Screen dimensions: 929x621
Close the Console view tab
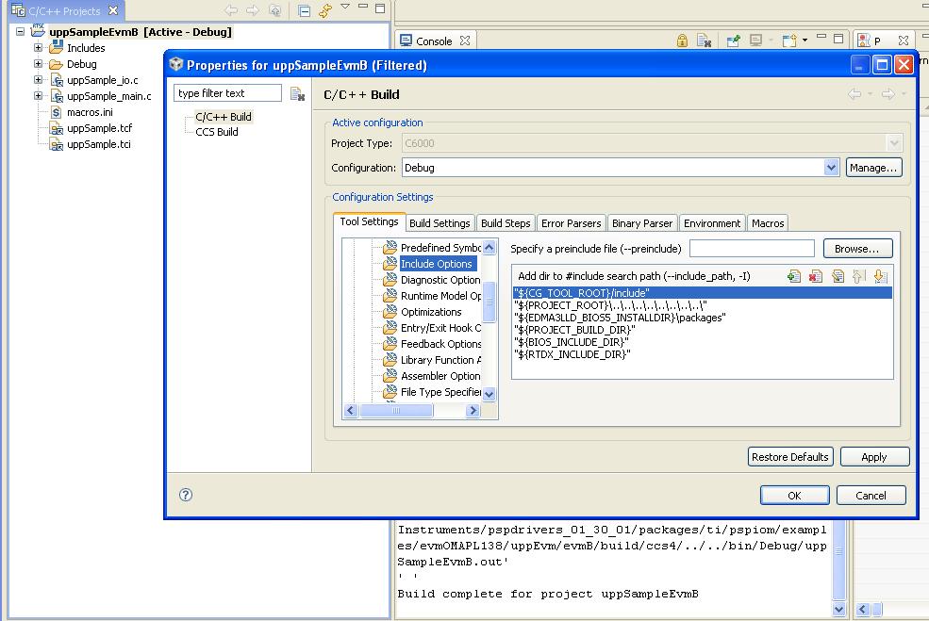coord(465,41)
